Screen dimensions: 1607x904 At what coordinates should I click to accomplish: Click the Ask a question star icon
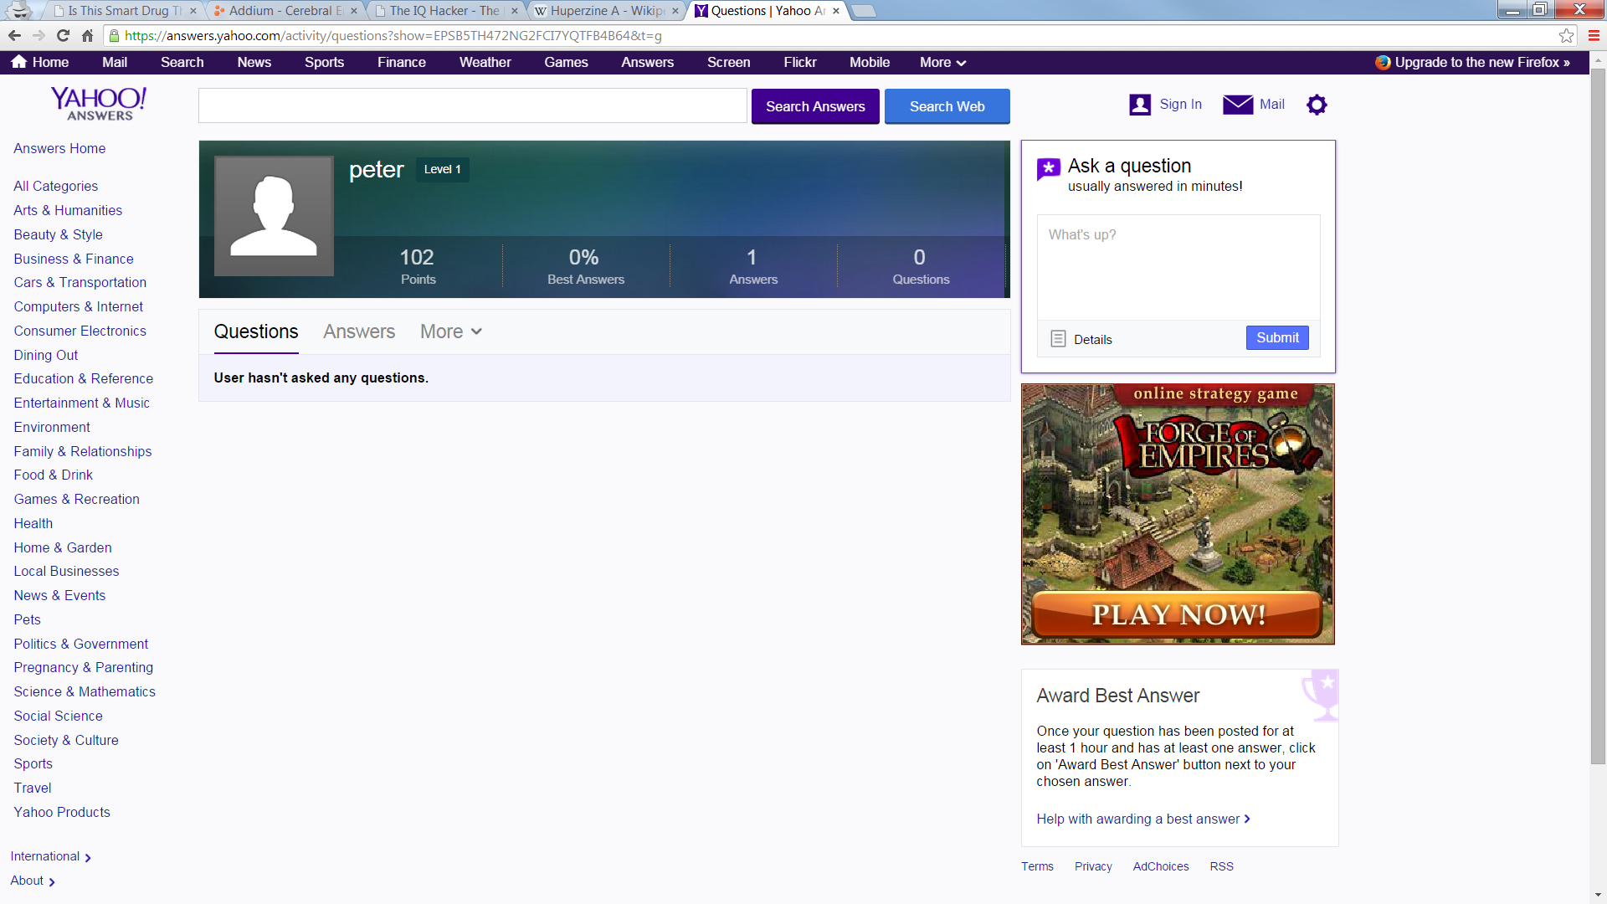coord(1049,169)
